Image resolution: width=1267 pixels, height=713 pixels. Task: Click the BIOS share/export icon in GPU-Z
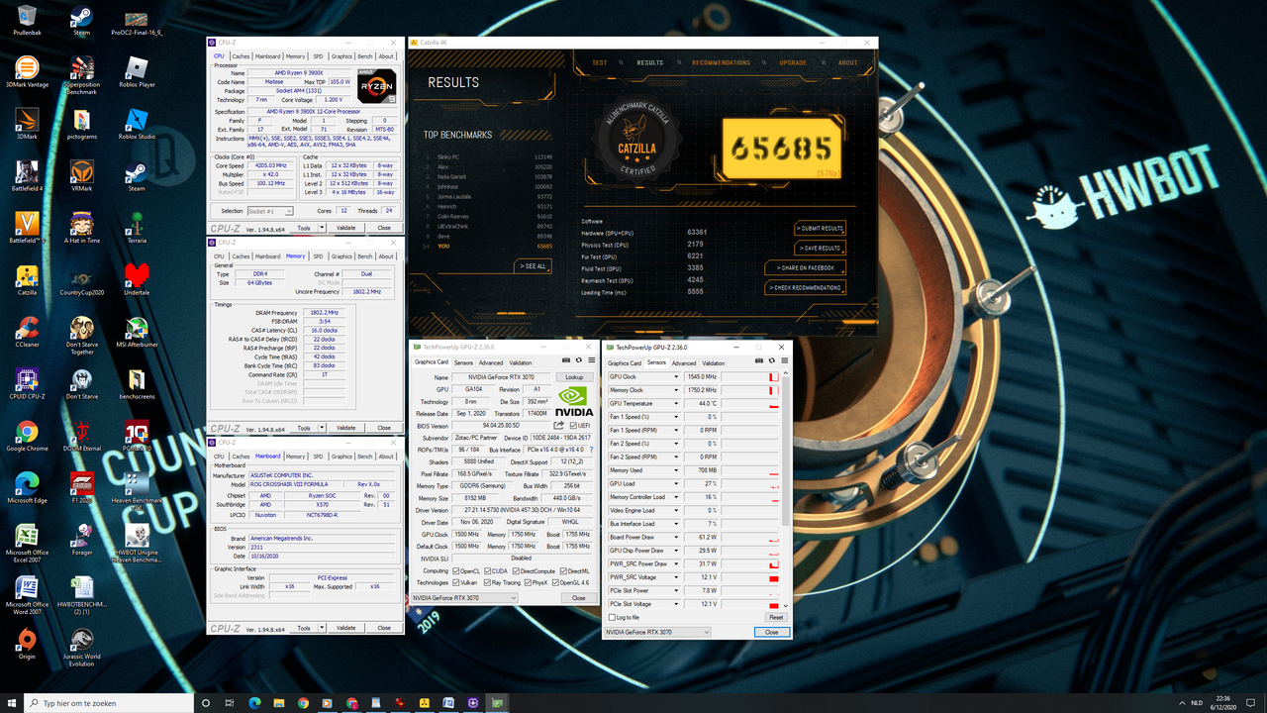coord(558,426)
